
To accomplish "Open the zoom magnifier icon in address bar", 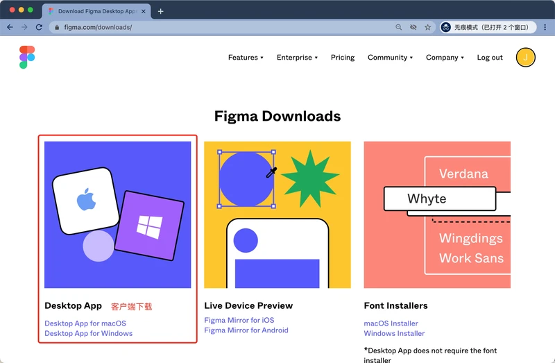I will (398, 27).
